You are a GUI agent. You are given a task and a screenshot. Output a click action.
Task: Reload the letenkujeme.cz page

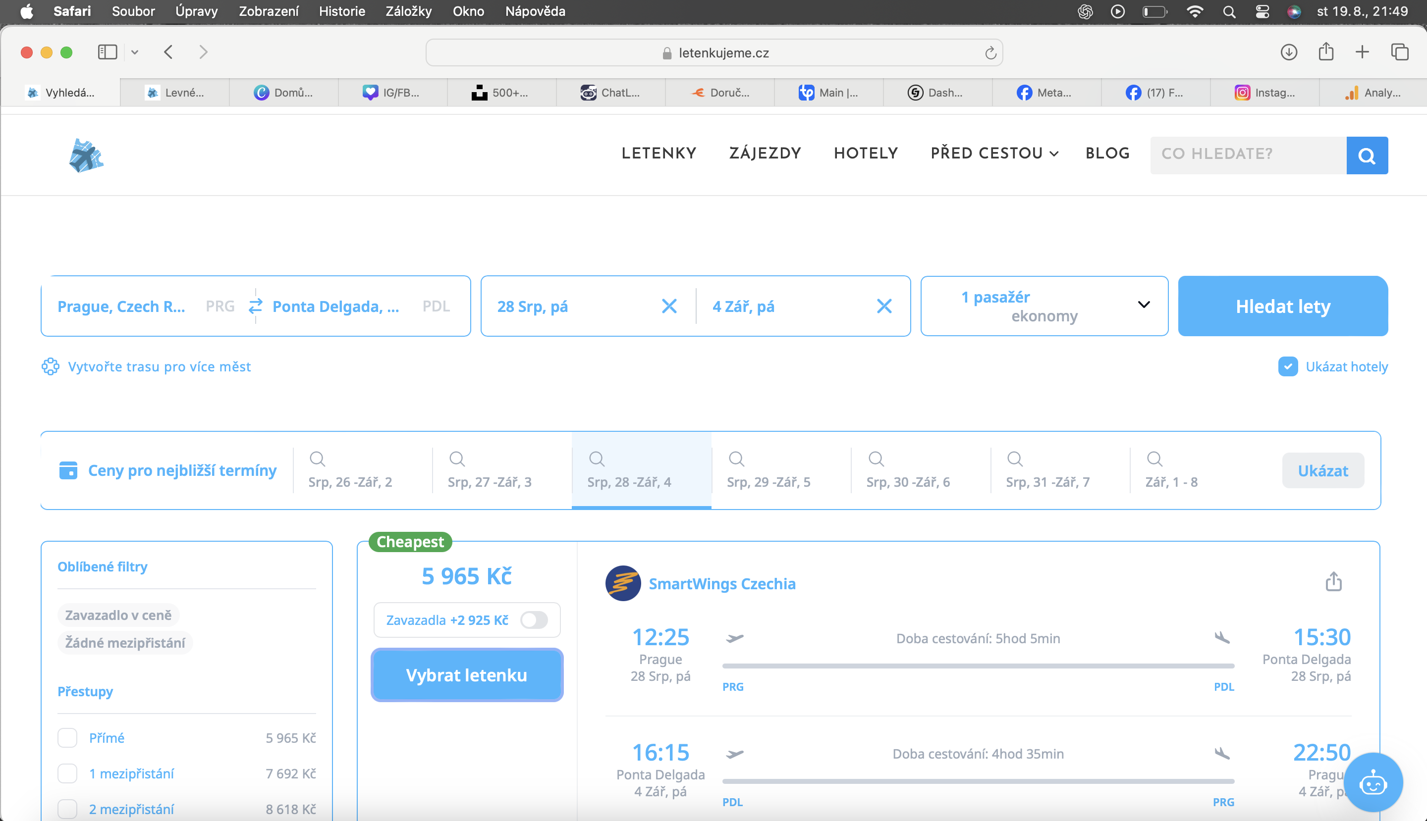pyautogui.click(x=990, y=53)
